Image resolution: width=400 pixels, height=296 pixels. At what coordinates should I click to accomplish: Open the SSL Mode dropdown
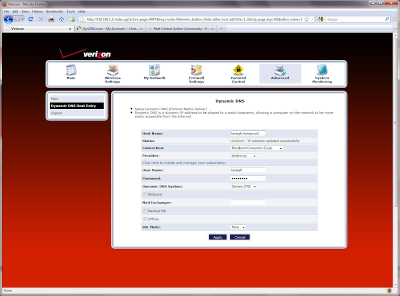pyautogui.click(x=238, y=227)
